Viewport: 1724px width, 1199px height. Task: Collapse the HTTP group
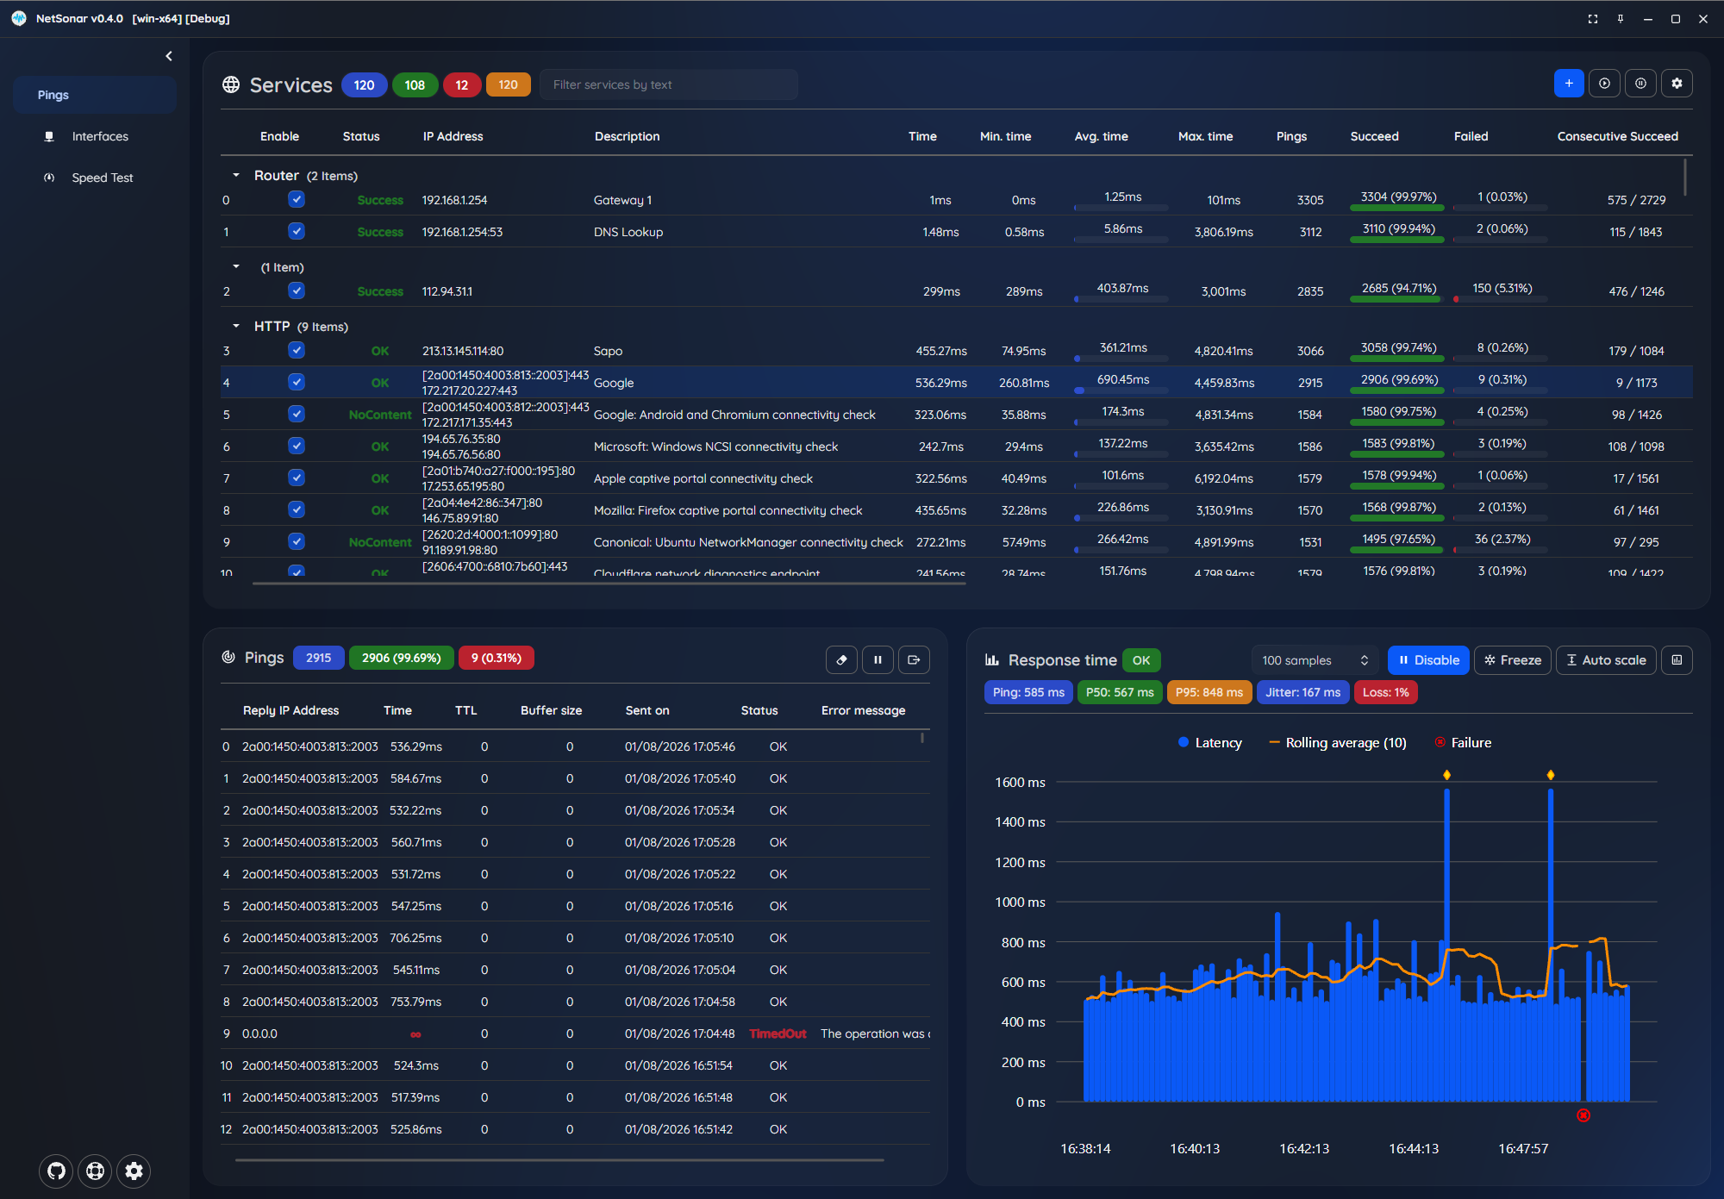(236, 326)
